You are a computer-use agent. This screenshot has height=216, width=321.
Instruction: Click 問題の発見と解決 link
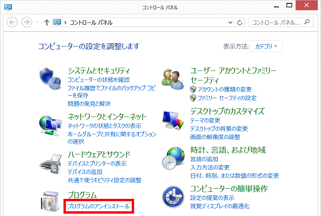pos(89,104)
